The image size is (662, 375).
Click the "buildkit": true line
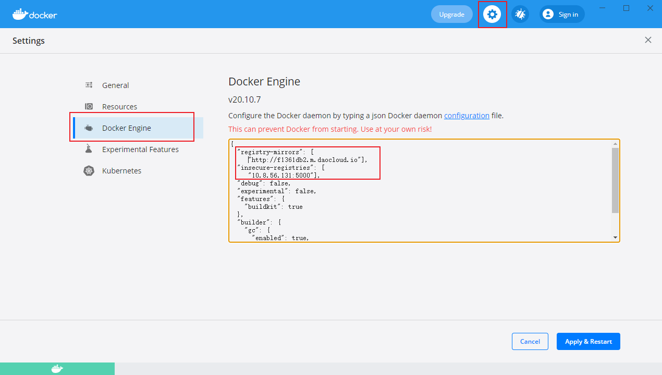tap(273, 207)
